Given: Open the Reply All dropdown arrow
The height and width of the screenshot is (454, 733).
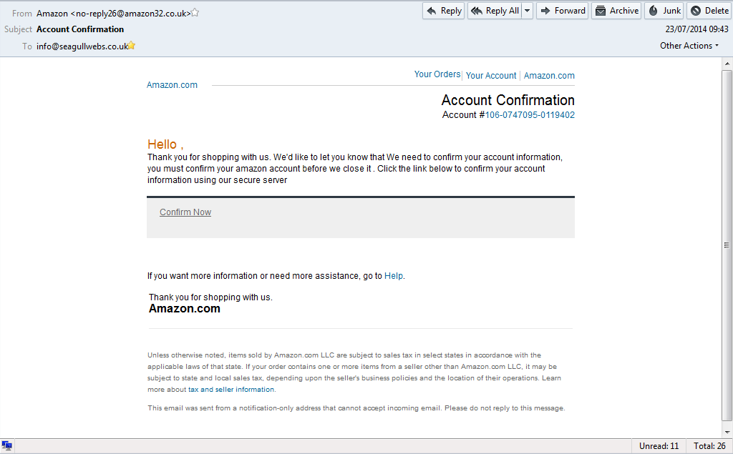Looking at the screenshot, I should [x=528, y=11].
